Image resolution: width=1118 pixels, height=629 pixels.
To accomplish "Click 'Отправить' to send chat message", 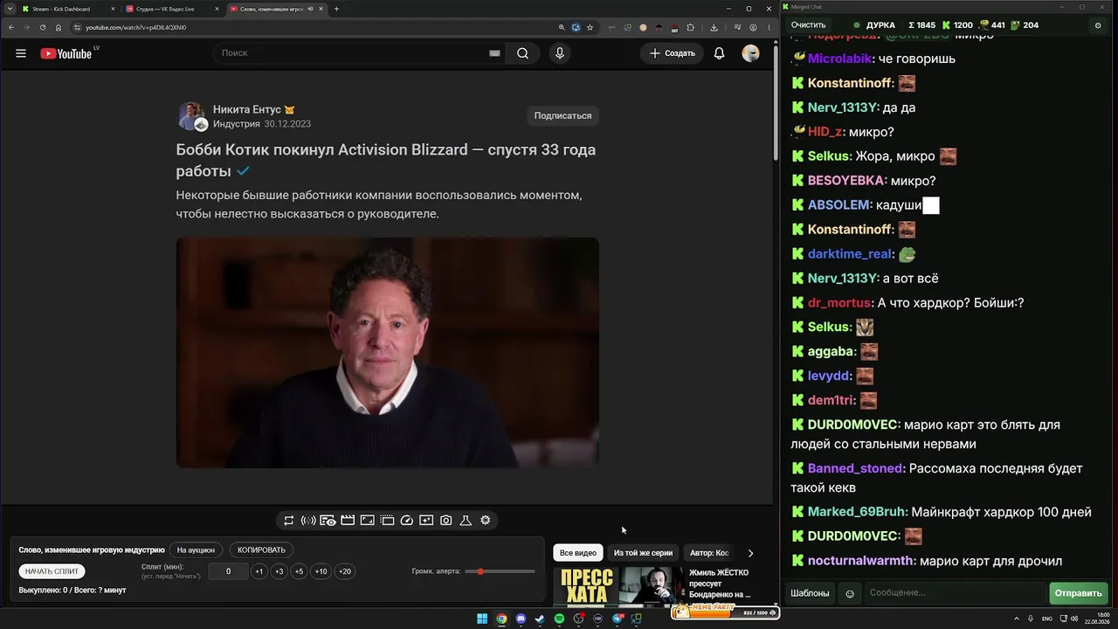I will click(x=1079, y=593).
